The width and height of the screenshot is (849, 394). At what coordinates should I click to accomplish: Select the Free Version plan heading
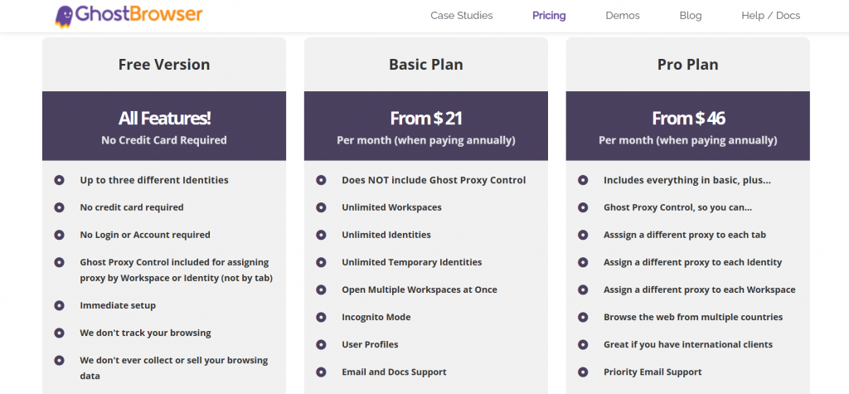[x=164, y=65]
